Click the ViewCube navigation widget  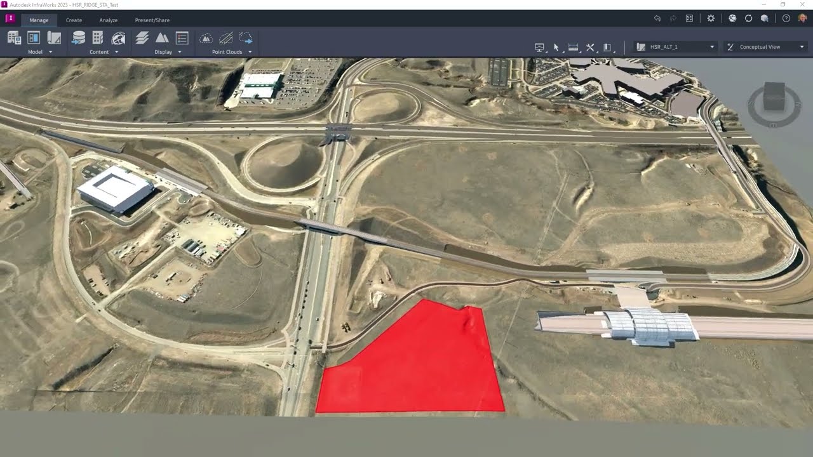point(774,104)
